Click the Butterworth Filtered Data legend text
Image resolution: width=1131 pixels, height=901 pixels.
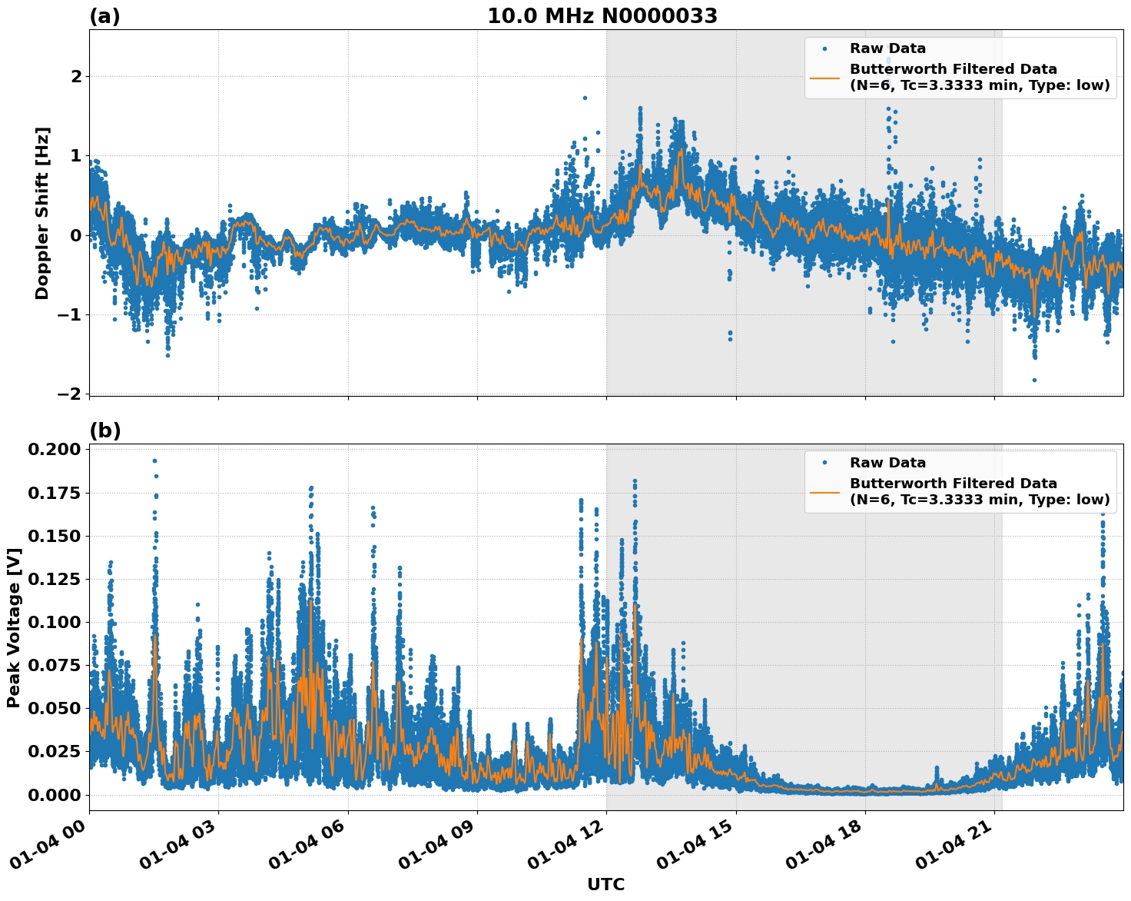click(953, 68)
